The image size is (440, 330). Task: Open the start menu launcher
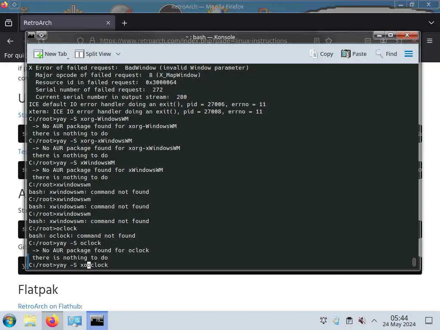(9, 321)
